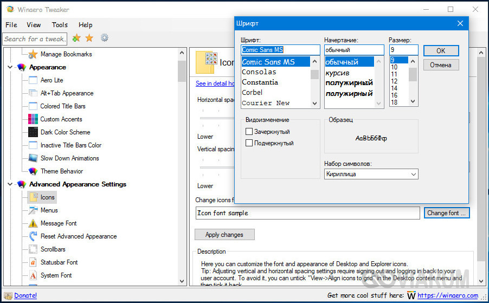The image size is (489, 303).
Task: Click the Theme Behavior palette icon
Action: point(33,171)
